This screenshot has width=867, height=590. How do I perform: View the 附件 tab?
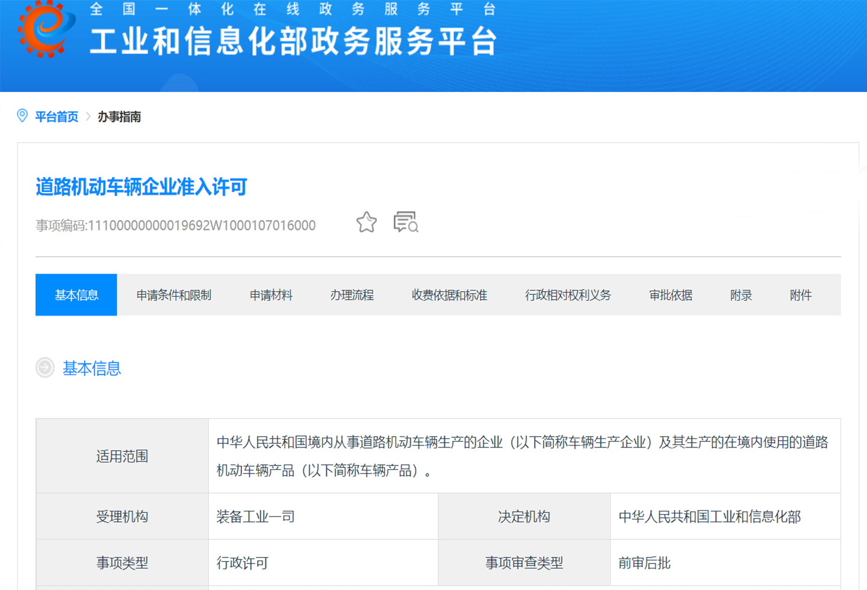click(801, 295)
